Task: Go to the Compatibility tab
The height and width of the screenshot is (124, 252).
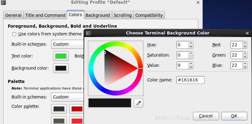Action: point(149,15)
